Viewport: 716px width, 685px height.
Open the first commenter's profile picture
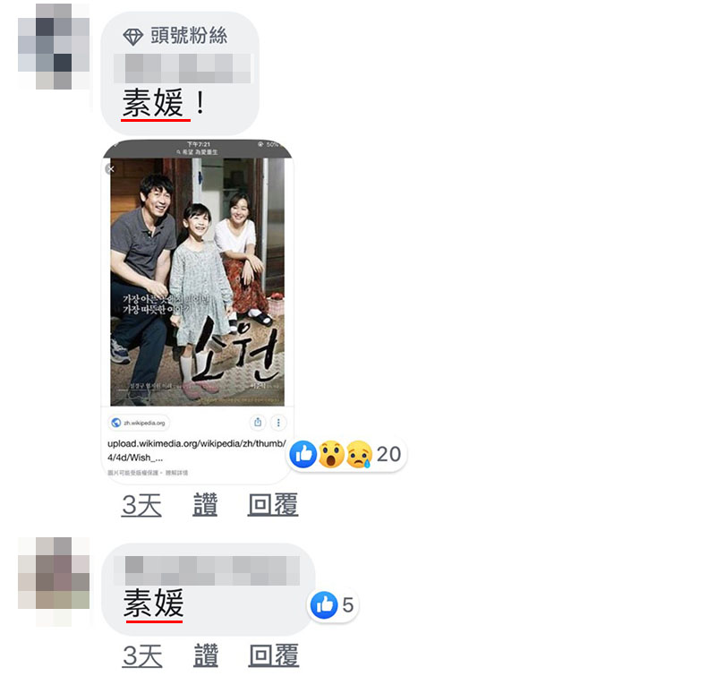pyautogui.click(x=54, y=47)
